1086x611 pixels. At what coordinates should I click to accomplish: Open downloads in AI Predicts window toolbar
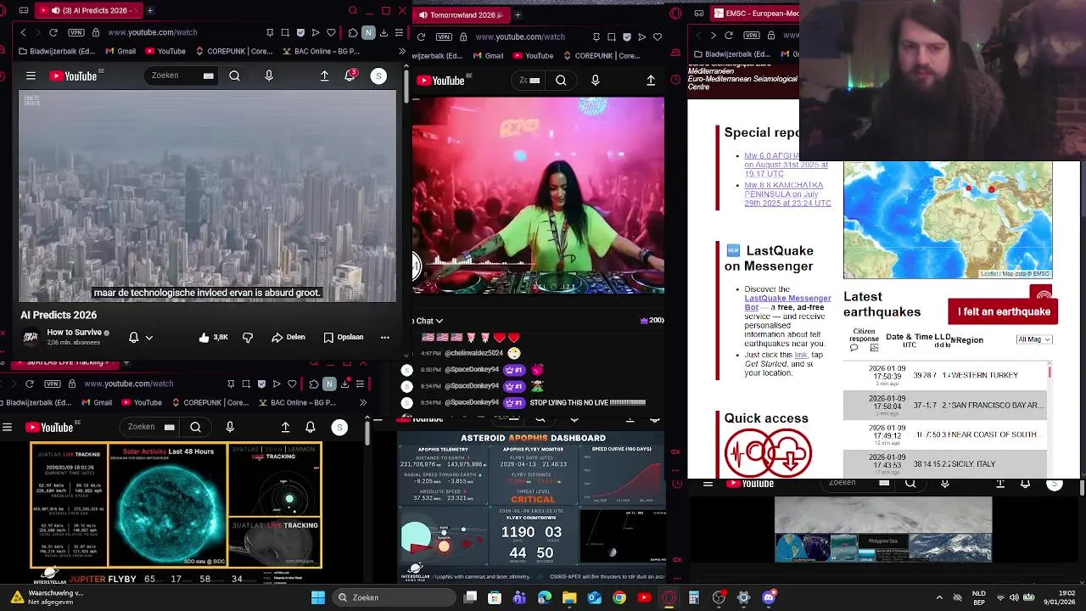tap(383, 32)
